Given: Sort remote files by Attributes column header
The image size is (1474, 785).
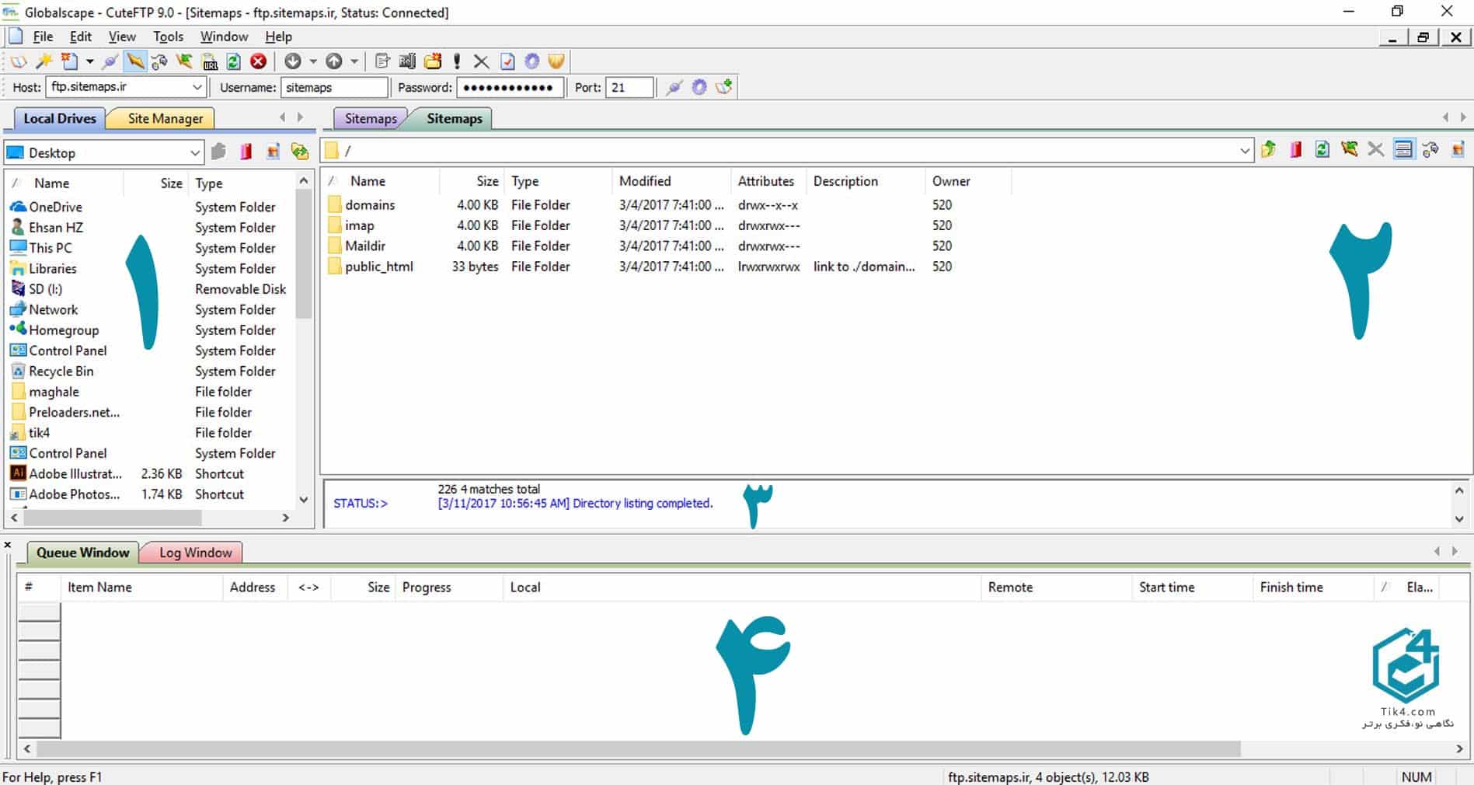Looking at the screenshot, I should 768,181.
